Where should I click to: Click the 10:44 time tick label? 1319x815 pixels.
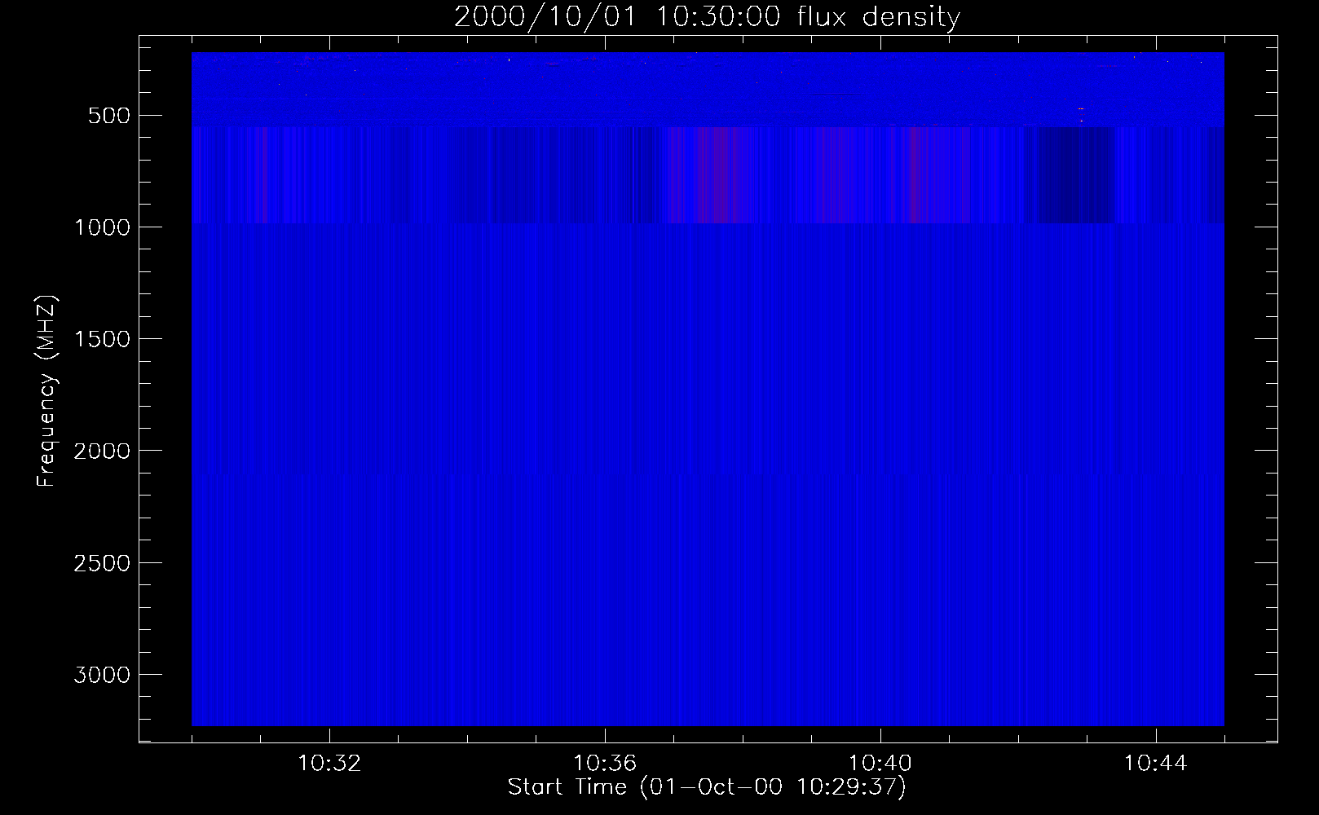click(x=1156, y=764)
